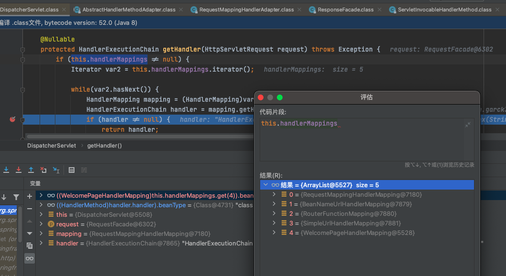Click class icon on AbstractHandlerMethodAdapter.class tab
The image size is (506, 276).
77,10
